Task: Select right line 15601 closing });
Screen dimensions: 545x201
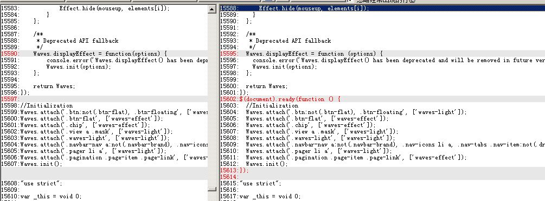Action: (x=382, y=93)
